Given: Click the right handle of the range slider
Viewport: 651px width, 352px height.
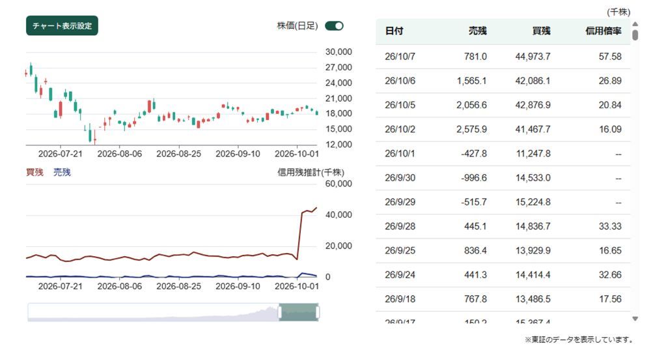Looking at the screenshot, I should pyautogui.click(x=318, y=312).
